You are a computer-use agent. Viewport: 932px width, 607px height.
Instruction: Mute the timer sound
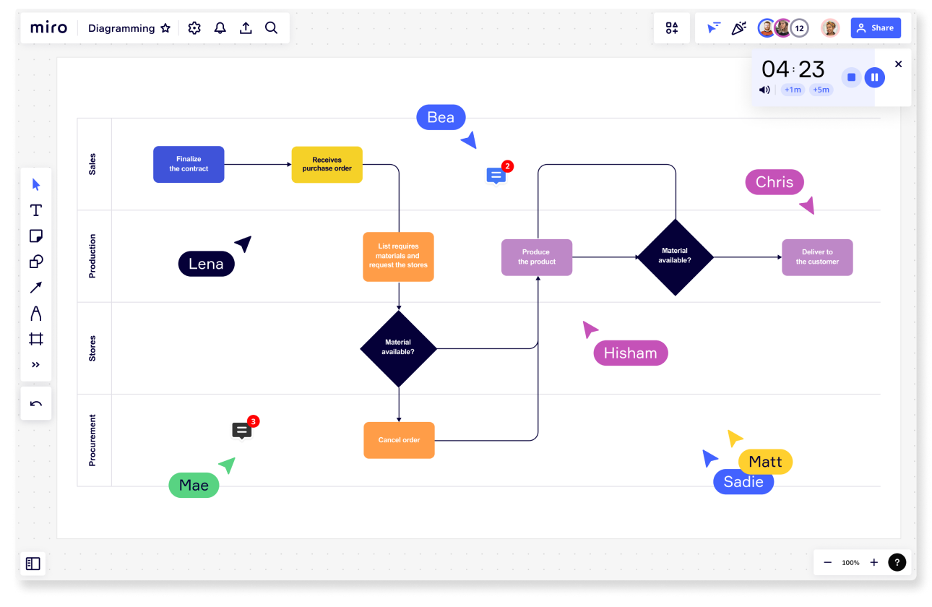pyautogui.click(x=764, y=90)
